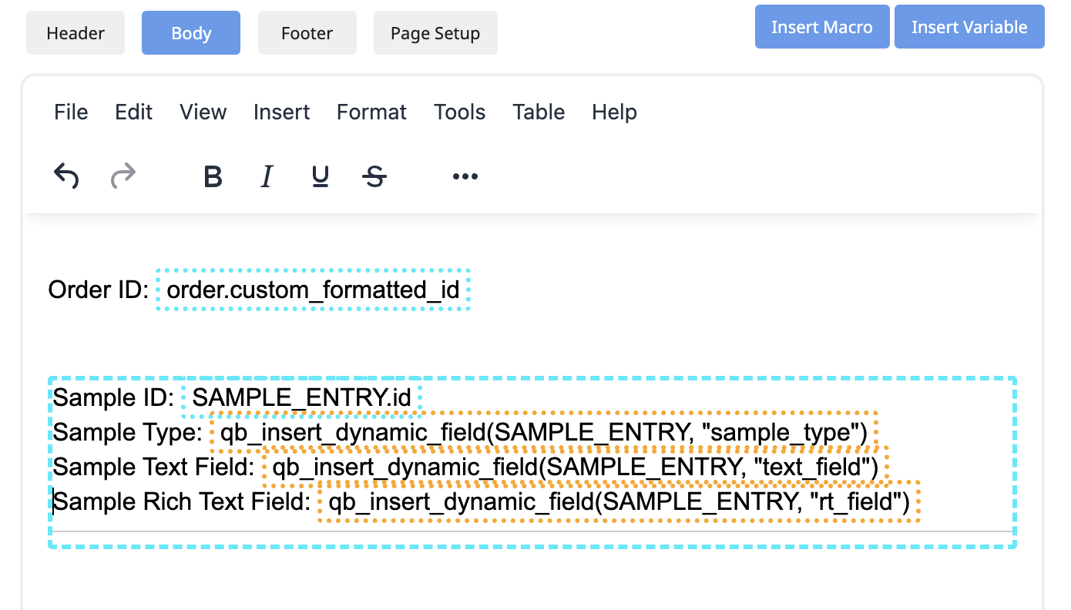Image resolution: width=1071 pixels, height=610 pixels.
Task: Switch to the Footer section
Action: 307,33
